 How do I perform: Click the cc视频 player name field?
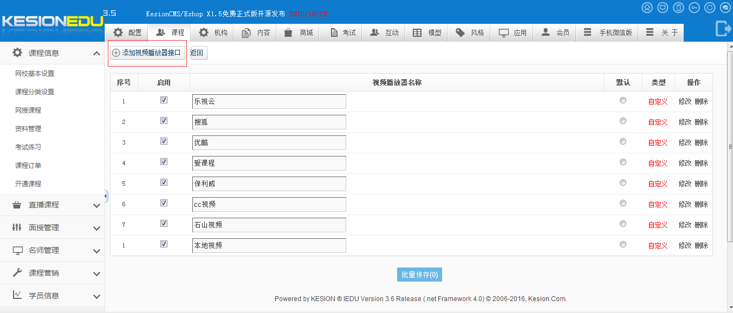[269, 204]
